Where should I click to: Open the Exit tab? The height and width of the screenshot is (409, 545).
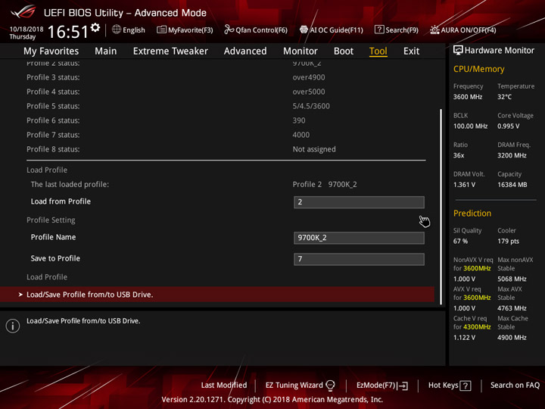[411, 52]
